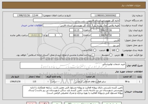
Task: Click the service code cell ط-96
Action: [127, 82]
